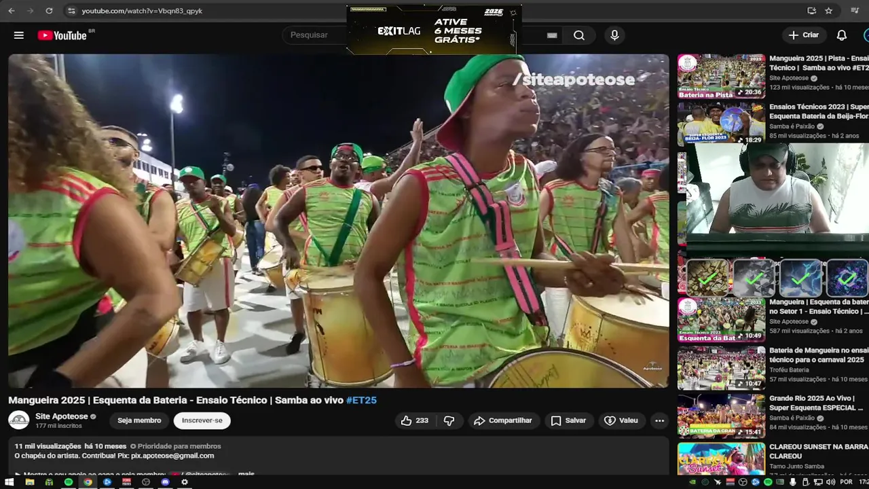This screenshot has width=869, height=489.
Task: Open the Valeu super thanks button
Action: click(x=621, y=420)
